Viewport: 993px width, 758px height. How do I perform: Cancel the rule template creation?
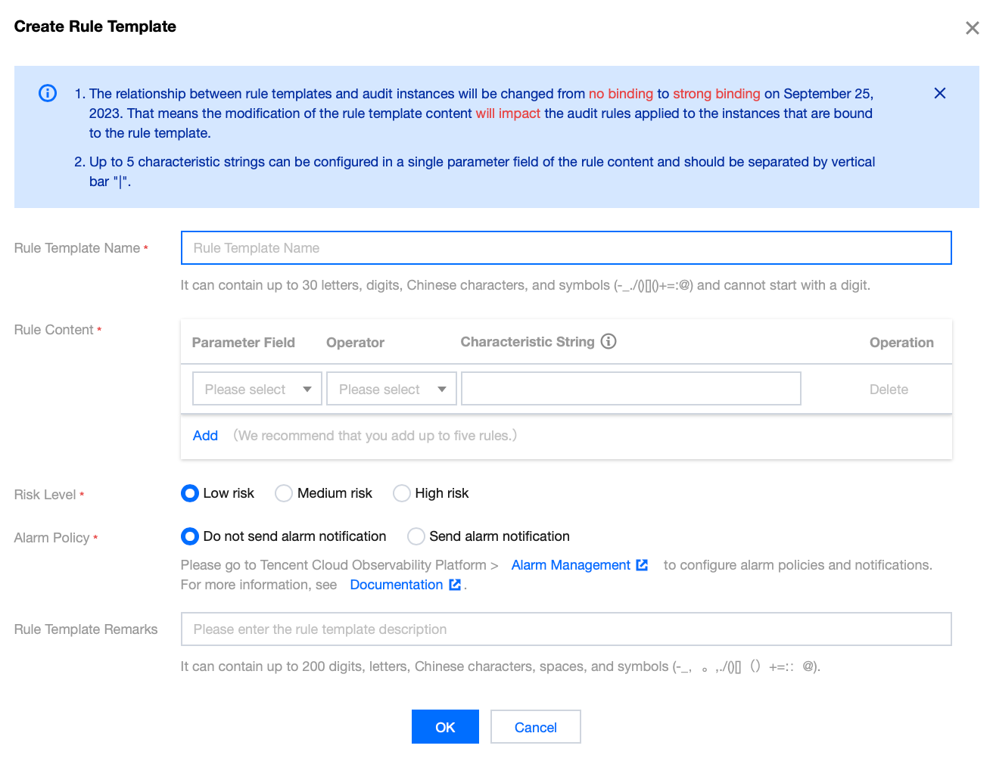[535, 727]
